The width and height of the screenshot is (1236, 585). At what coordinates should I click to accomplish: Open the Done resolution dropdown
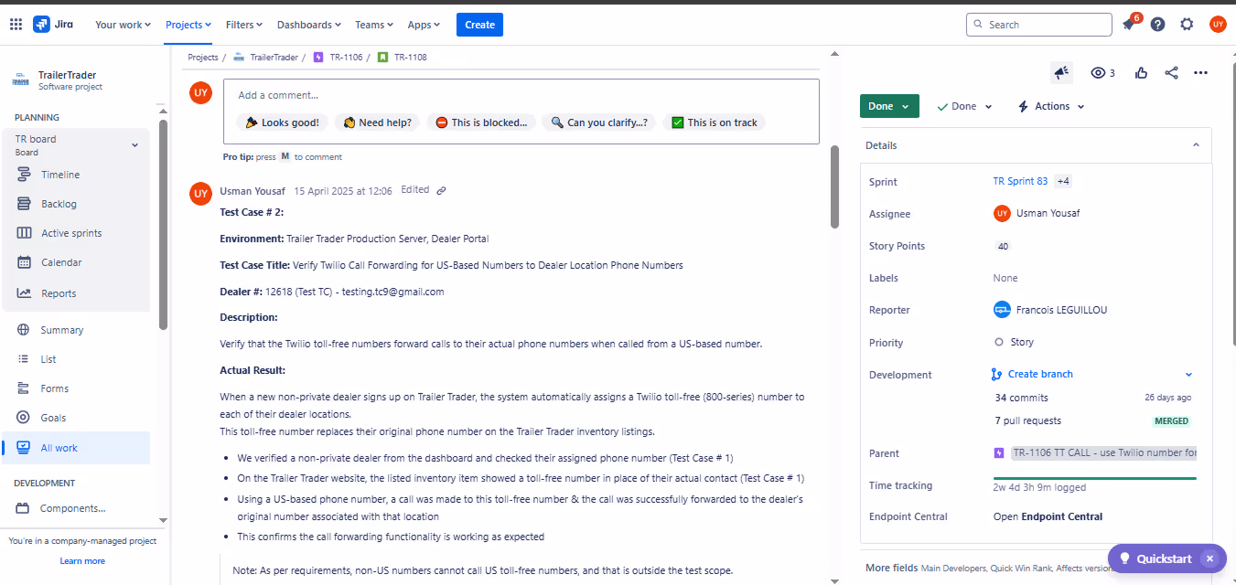coord(964,106)
